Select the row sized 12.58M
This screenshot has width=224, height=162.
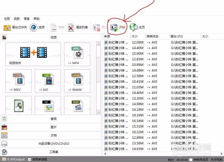(x=163, y=76)
